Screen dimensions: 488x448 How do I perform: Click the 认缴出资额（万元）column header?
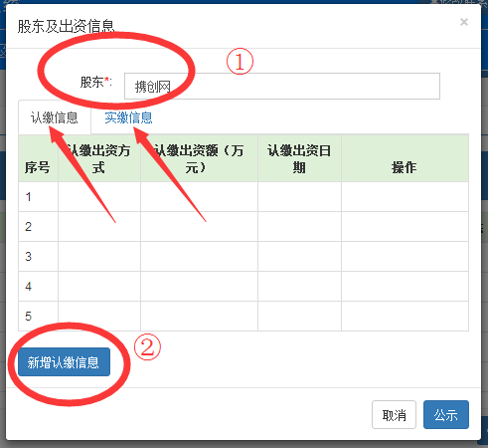click(199, 158)
